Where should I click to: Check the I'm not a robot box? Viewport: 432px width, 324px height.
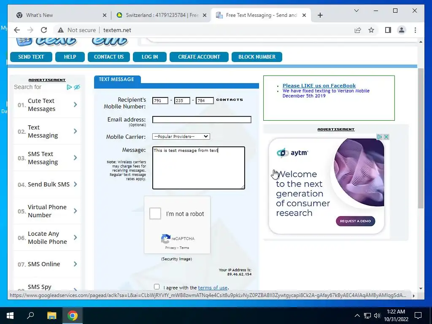pyautogui.click(x=155, y=213)
